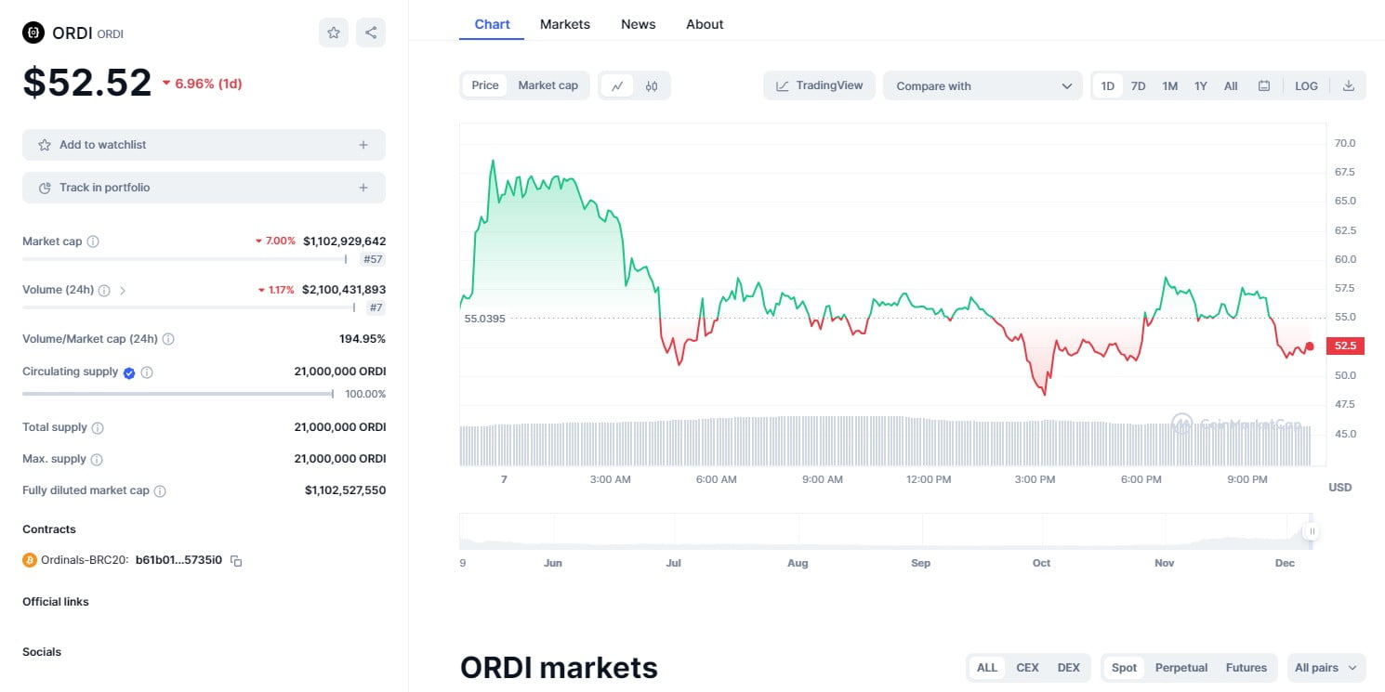Screen dimensions: 1385x692
Task: Click the info icon beside Total supply
Action: click(98, 428)
